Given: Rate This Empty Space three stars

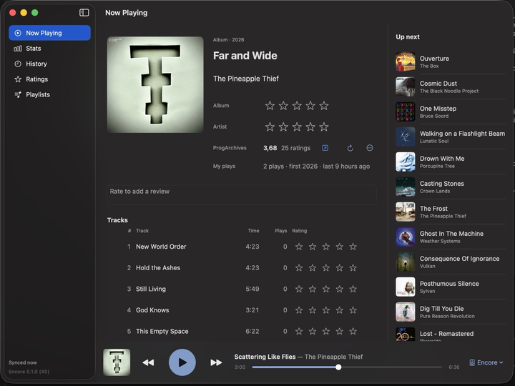Looking at the screenshot, I should [x=326, y=331].
